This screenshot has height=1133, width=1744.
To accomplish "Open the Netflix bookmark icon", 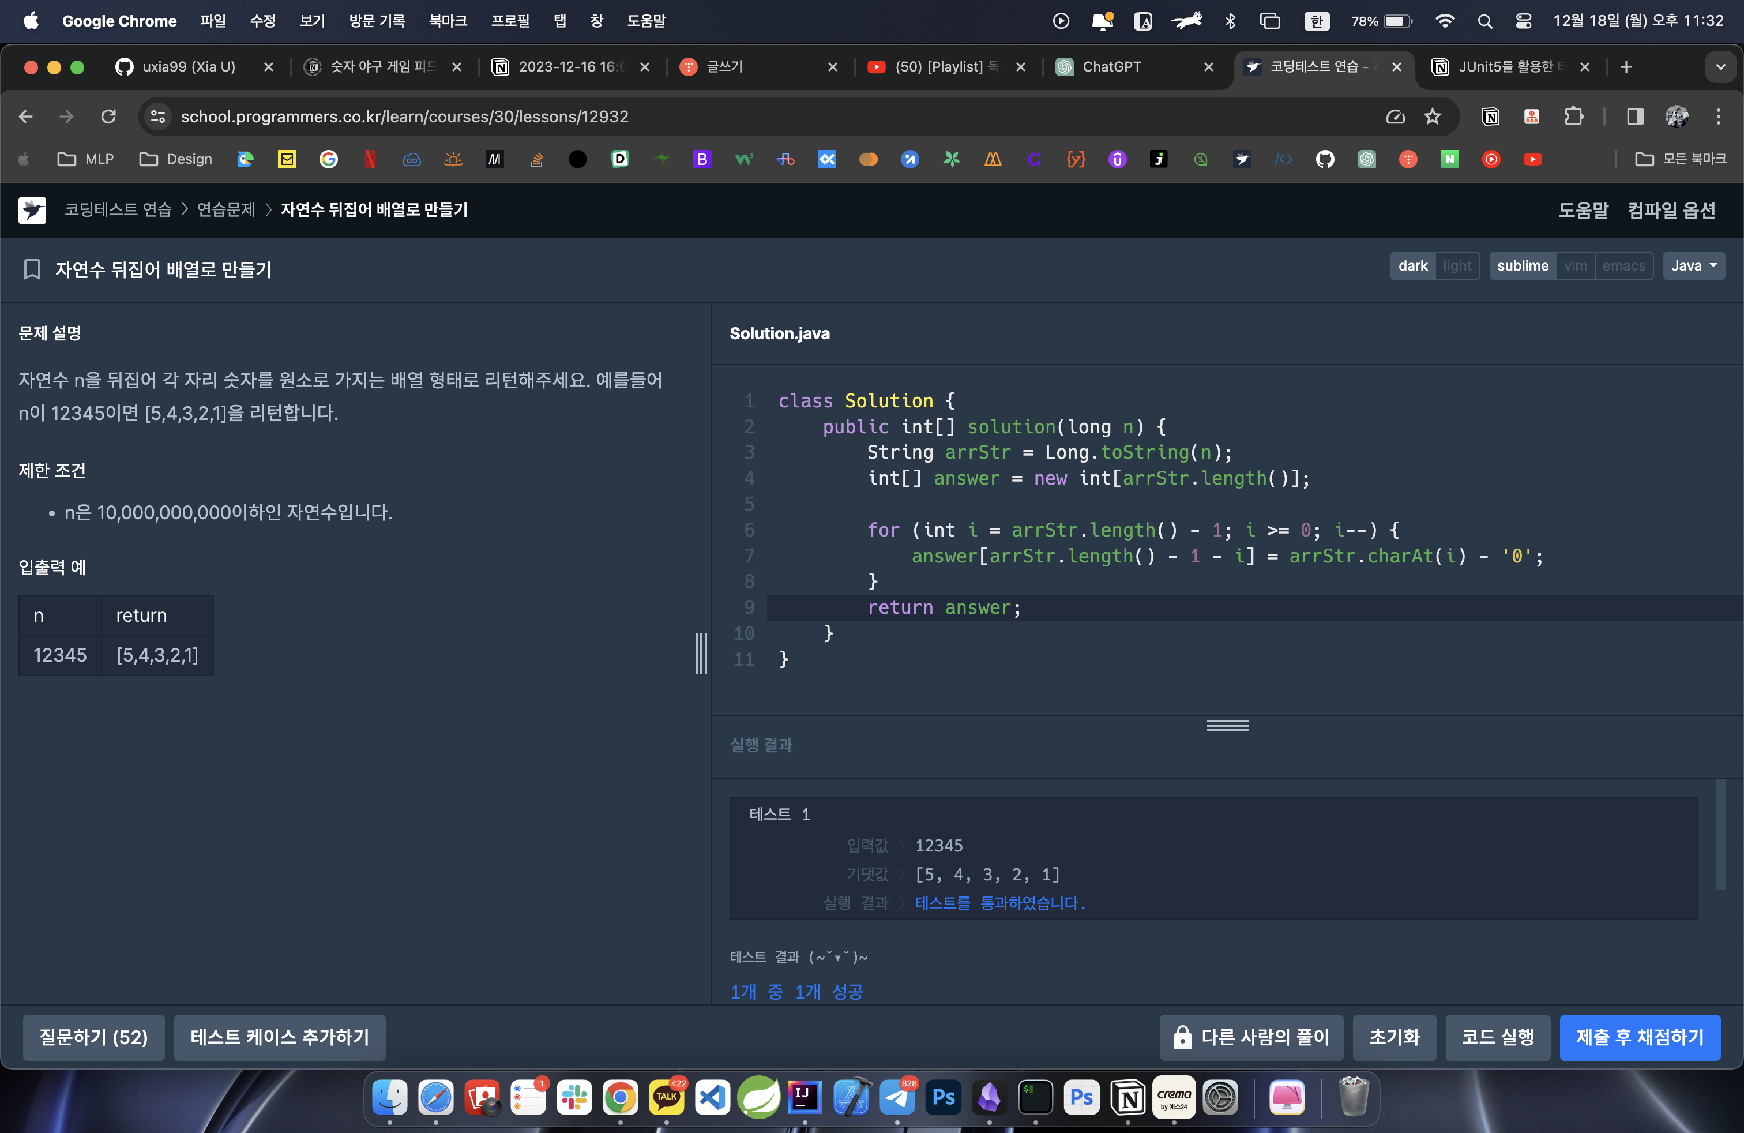I will coord(370,159).
